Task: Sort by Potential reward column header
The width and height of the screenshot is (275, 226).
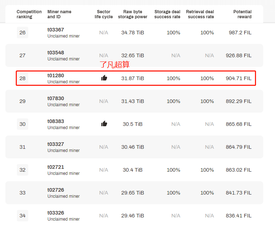Action: coord(242,14)
